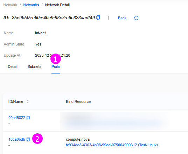Click the Network breadcrumb item
This screenshot has height=154, width=188.
[x=10, y=5]
